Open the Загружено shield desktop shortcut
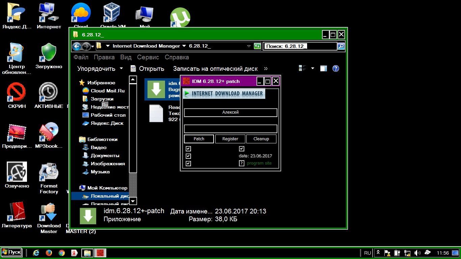 coord(49,56)
